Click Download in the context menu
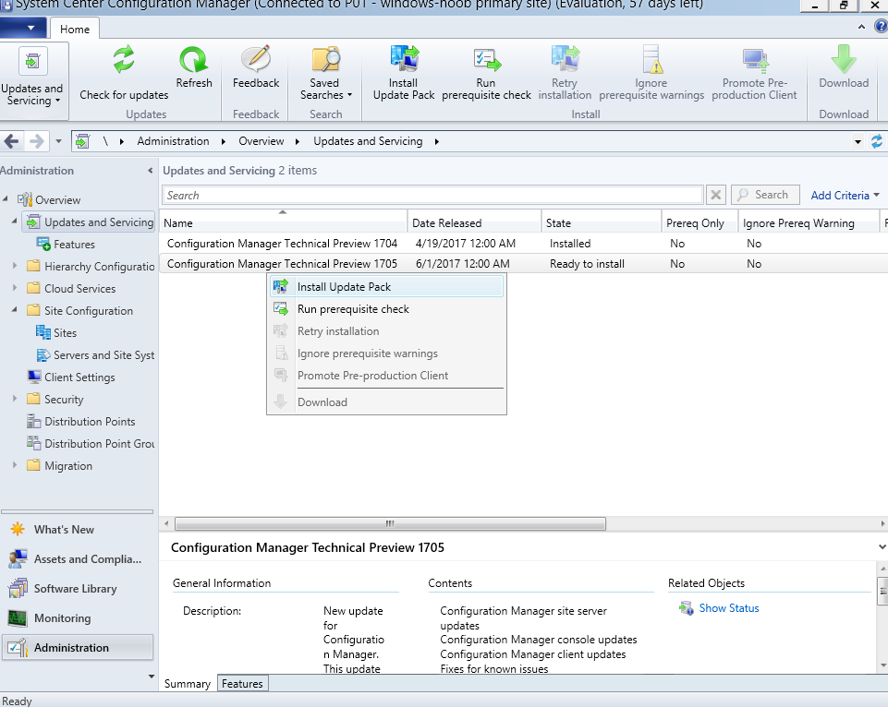Viewport: 888px width, 707px height. click(x=387, y=401)
